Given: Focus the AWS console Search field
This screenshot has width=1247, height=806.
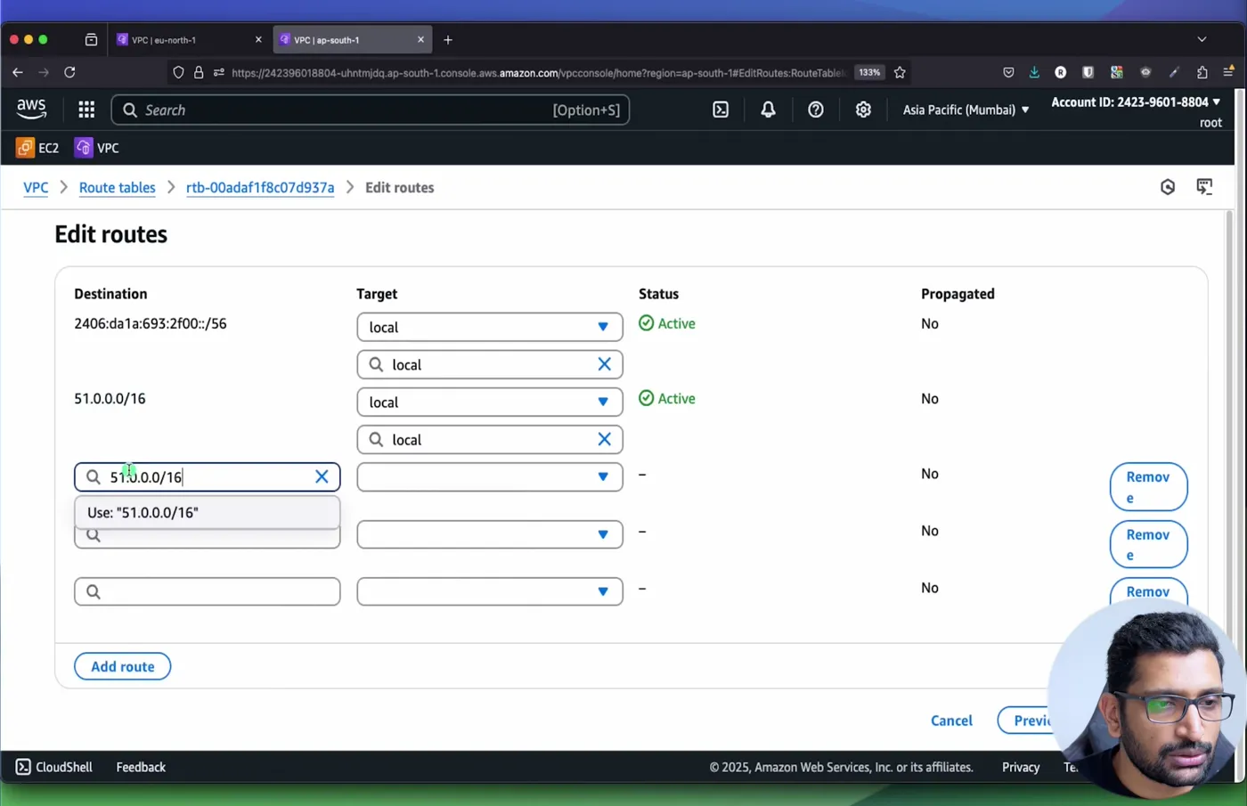Looking at the screenshot, I should (371, 110).
